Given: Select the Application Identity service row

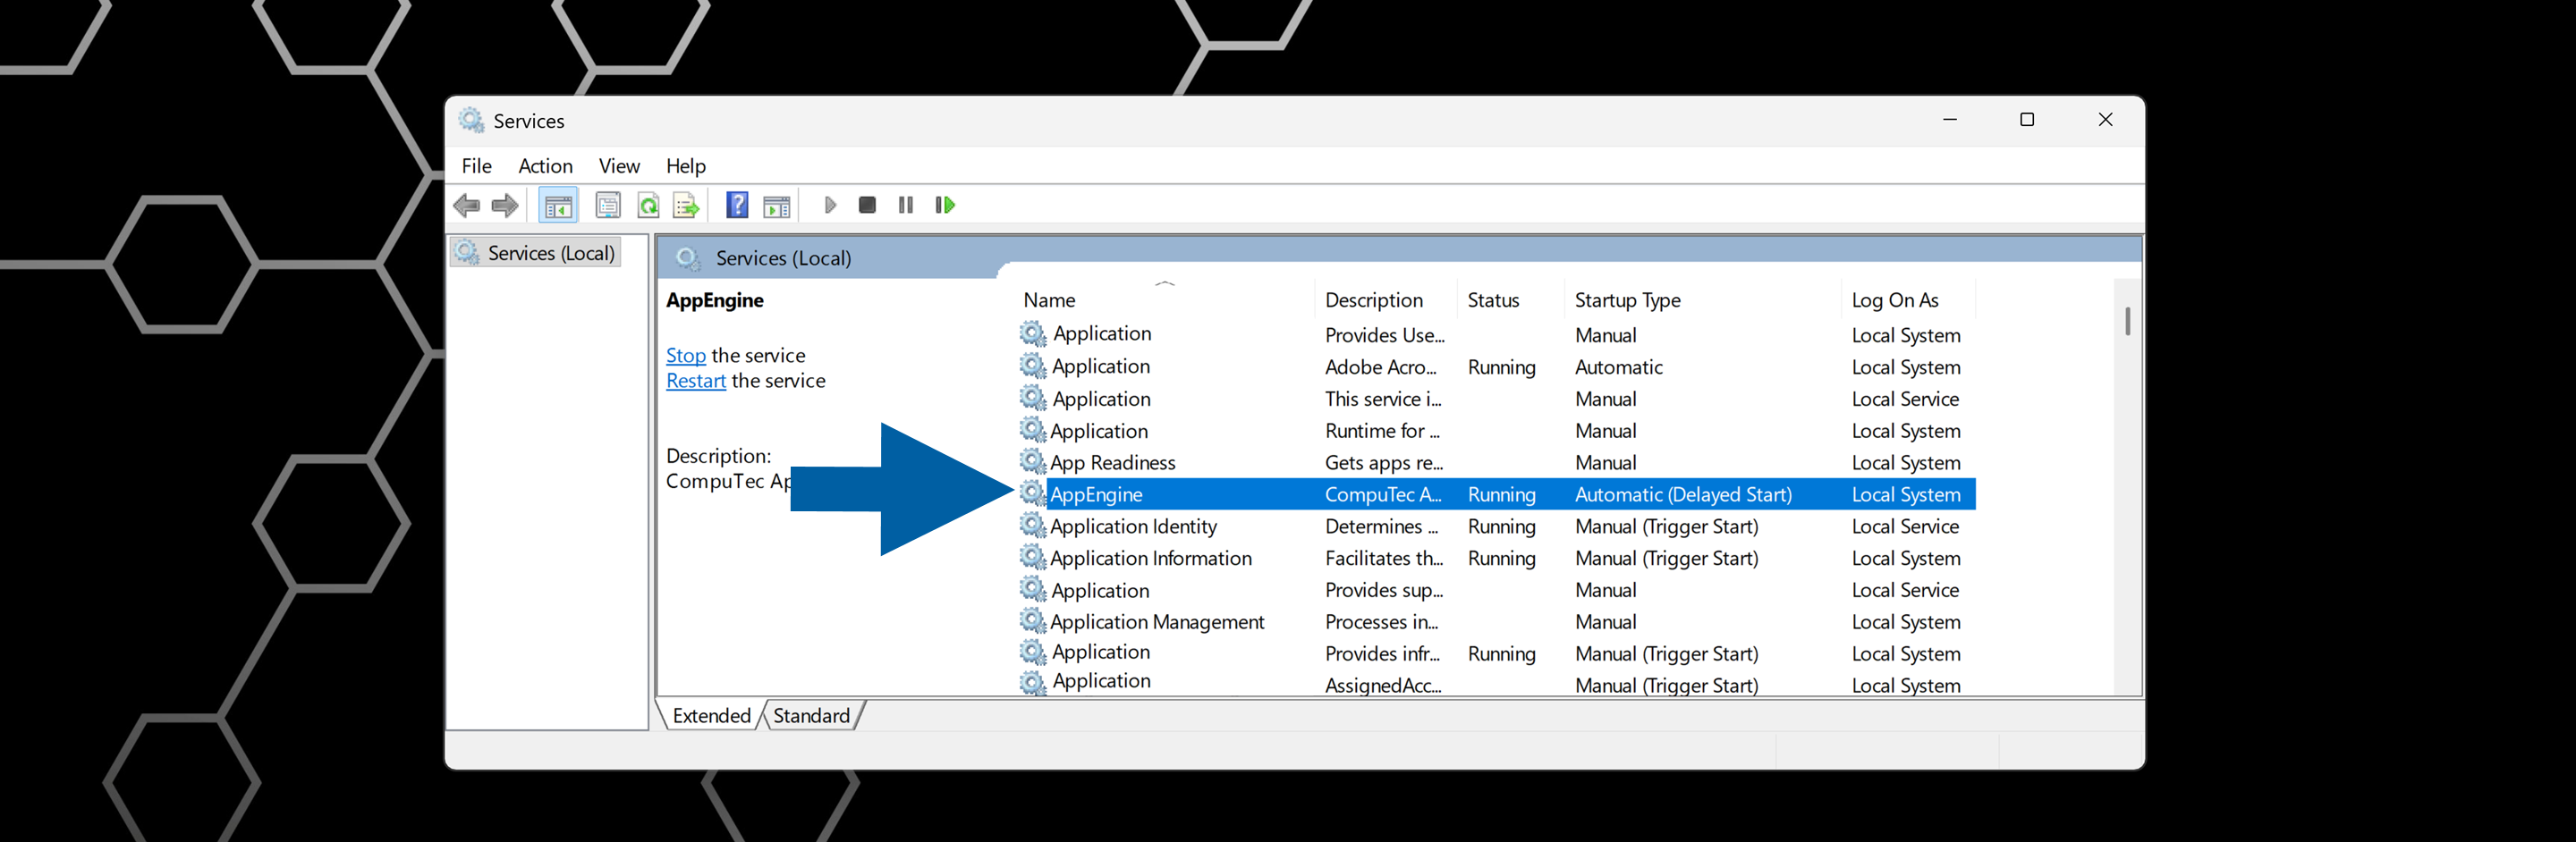Looking at the screenshot, I should [x=1134, y=526].
